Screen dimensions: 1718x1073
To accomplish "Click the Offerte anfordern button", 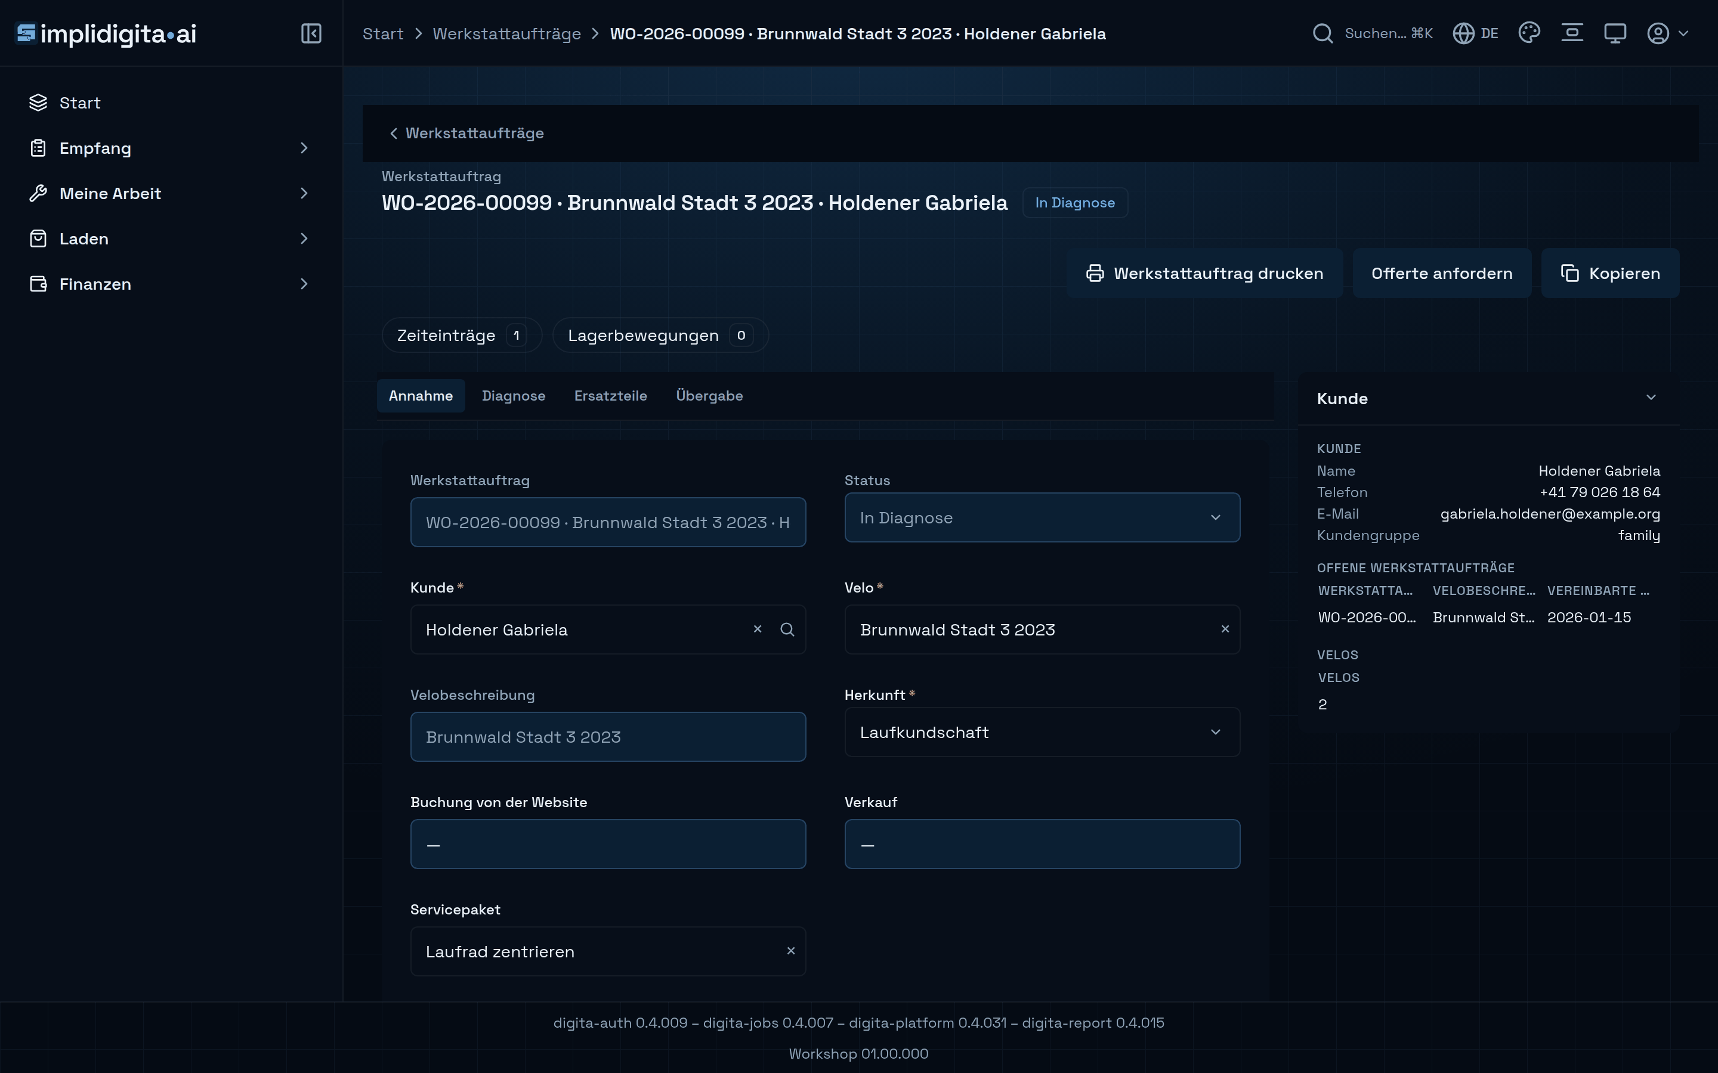I will [1441, 273].
